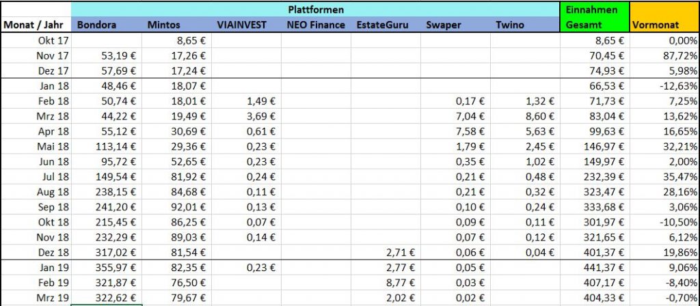Click EstateGuru cell 8,77 € for Feb 19
Screen dimensions: 700x306
pyautogui.click(x=386, y=283)
